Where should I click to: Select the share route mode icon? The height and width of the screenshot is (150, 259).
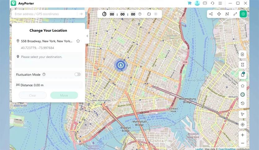pos(211,14)
